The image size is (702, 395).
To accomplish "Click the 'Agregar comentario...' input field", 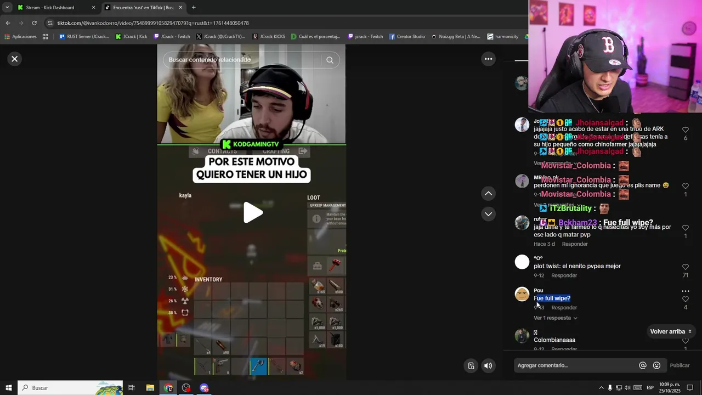I will pos(576,365).
